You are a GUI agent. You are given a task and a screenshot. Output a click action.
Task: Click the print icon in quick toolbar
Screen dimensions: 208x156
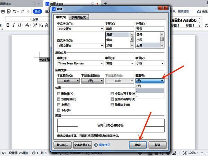click(x=3, y=11)
